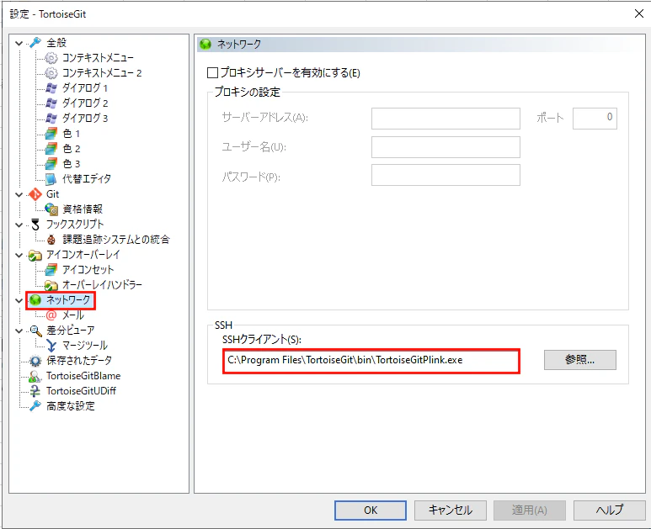Click the 色 3 palette icon
Image resolution: width=651 pixels, height=529 pixels.
pyautogui.click(x=51, y=164)
